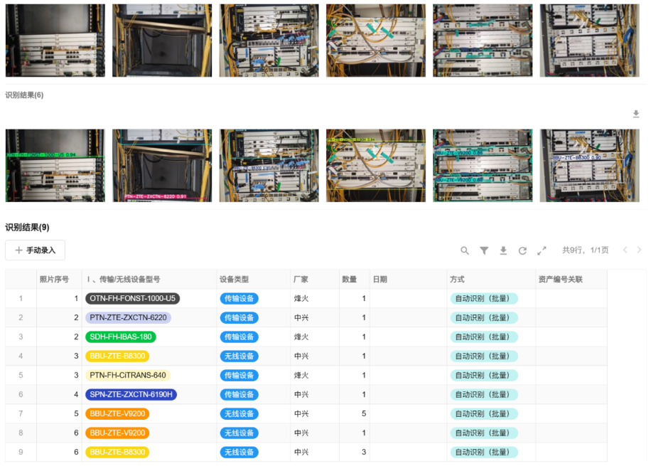The width and height of the screenshot is (651, 466).
Task: Sort by the 设备类型 column header
Action: (234, 280)
